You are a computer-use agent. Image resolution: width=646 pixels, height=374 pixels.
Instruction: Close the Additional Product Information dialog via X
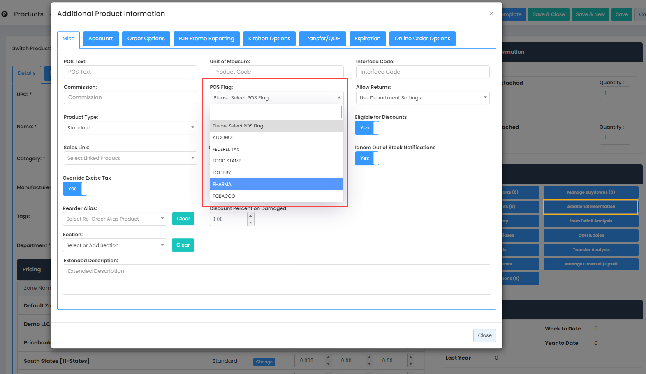point(491,14)
